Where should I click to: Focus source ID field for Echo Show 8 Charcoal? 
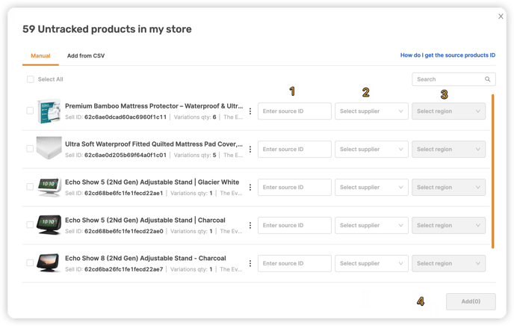click(x=294, y=263)
